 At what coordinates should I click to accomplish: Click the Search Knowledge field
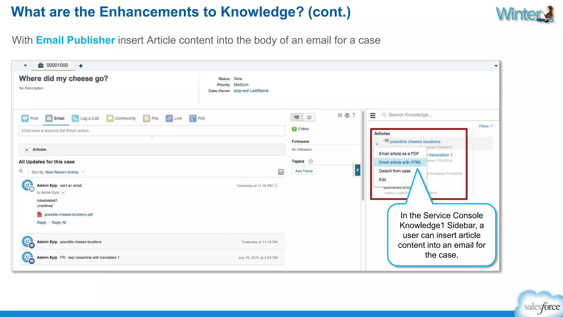(x=438, y=115)
